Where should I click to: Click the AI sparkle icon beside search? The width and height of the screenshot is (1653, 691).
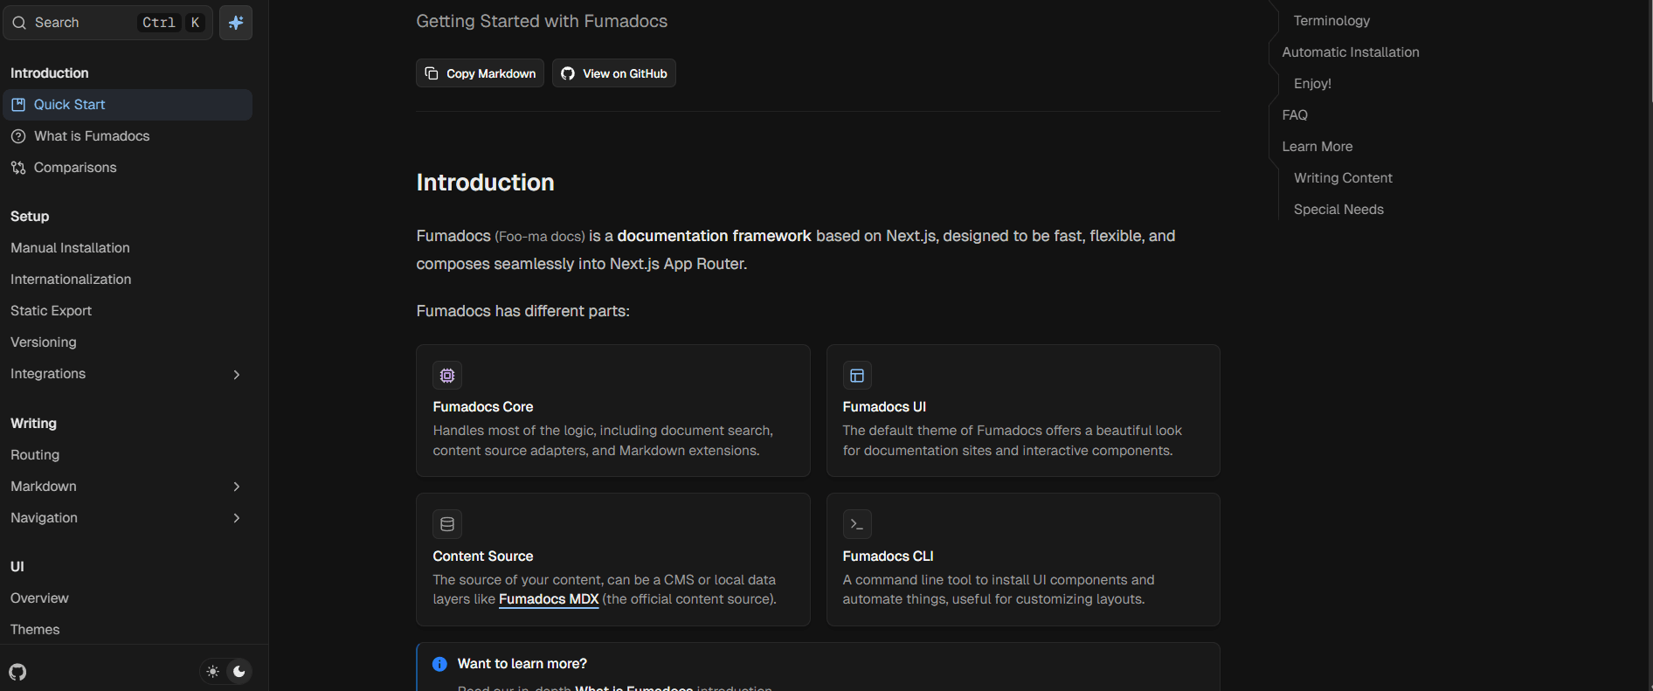coord(236,23)
